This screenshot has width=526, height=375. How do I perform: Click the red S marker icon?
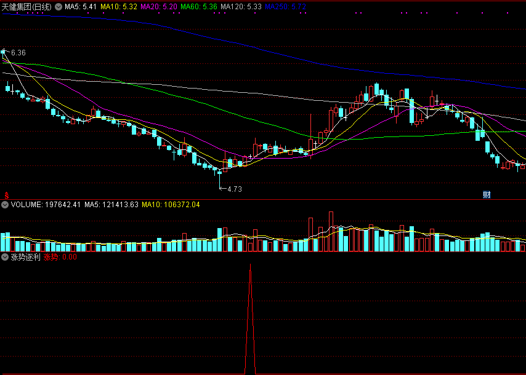point(6,195)
